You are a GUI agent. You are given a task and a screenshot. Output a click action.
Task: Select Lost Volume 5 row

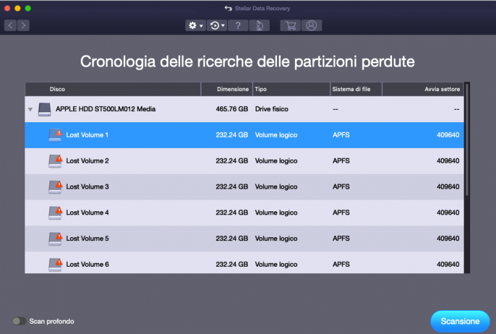pos(244,239)
